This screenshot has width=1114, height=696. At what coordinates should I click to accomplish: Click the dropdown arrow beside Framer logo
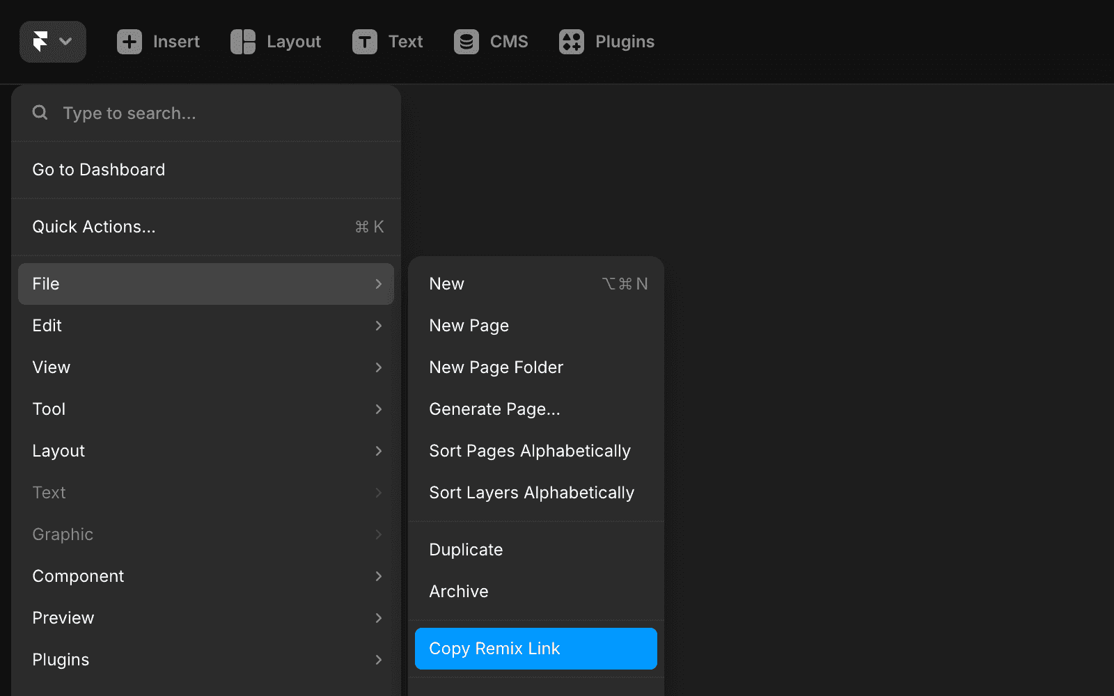tap(66, 42)
